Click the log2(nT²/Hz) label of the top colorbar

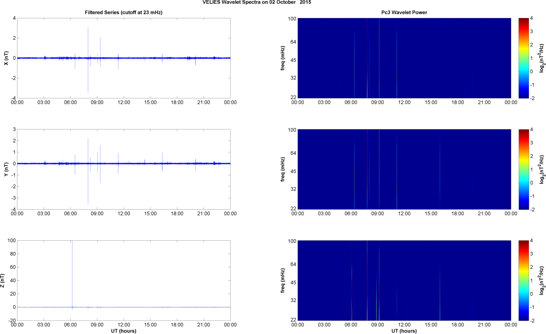(x=542, y=58)
